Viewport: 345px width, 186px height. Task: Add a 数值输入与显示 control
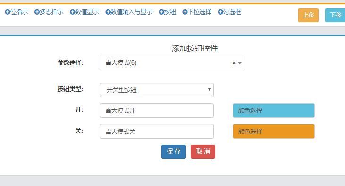[x=129, y=12]
